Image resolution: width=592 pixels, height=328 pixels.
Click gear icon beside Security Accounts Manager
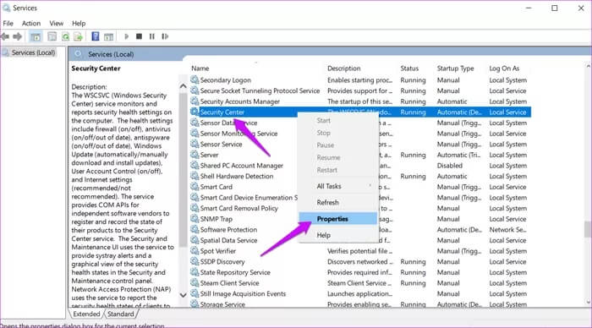tap(195, 101)
